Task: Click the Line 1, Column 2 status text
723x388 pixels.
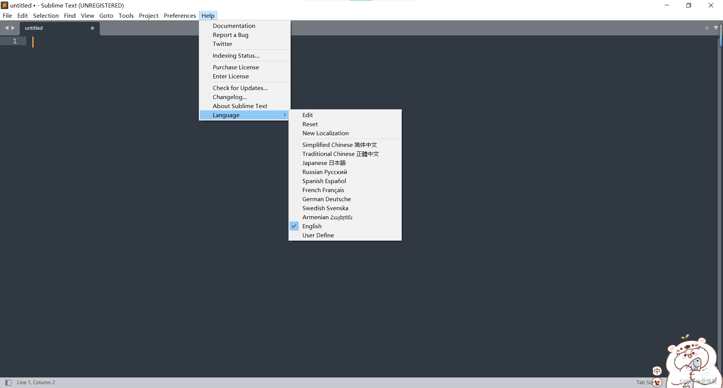Action: (x=36, y=382)
